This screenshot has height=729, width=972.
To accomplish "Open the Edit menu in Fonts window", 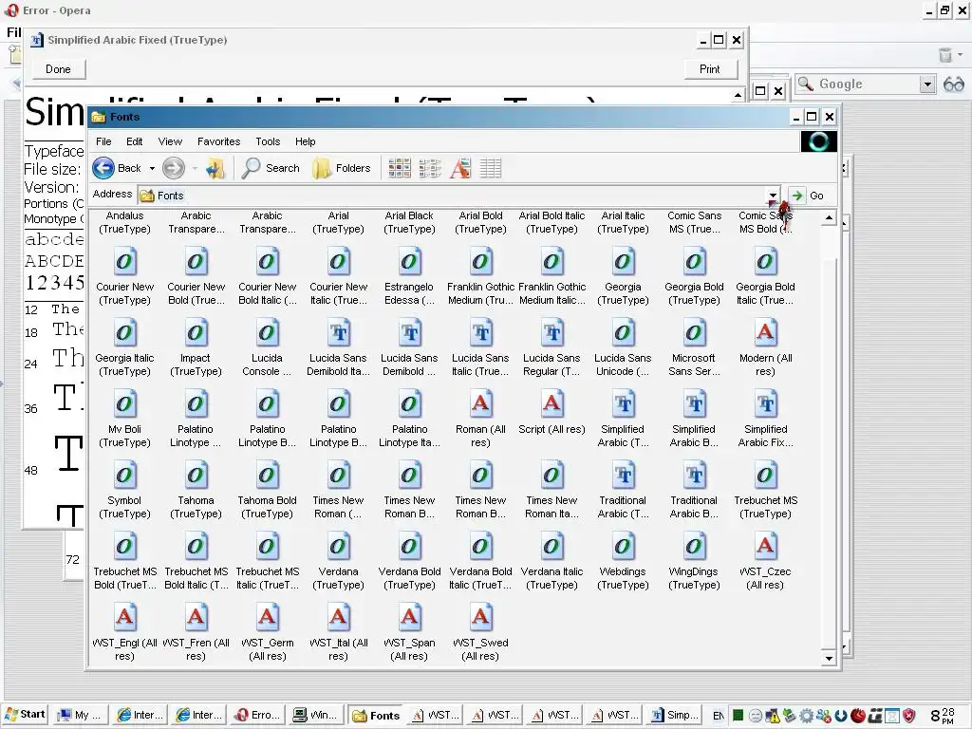I will 135,141.
